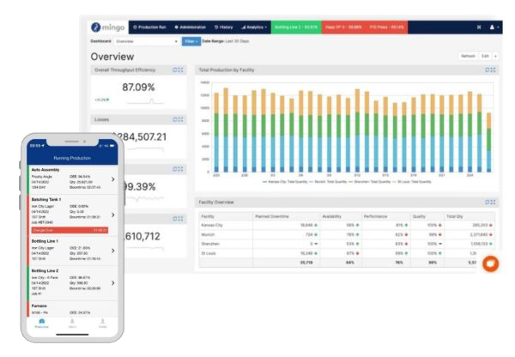Click the Shenzhen facility row
Image resolution: width=515 pixels, height=357 pixels.
(347, 244)
